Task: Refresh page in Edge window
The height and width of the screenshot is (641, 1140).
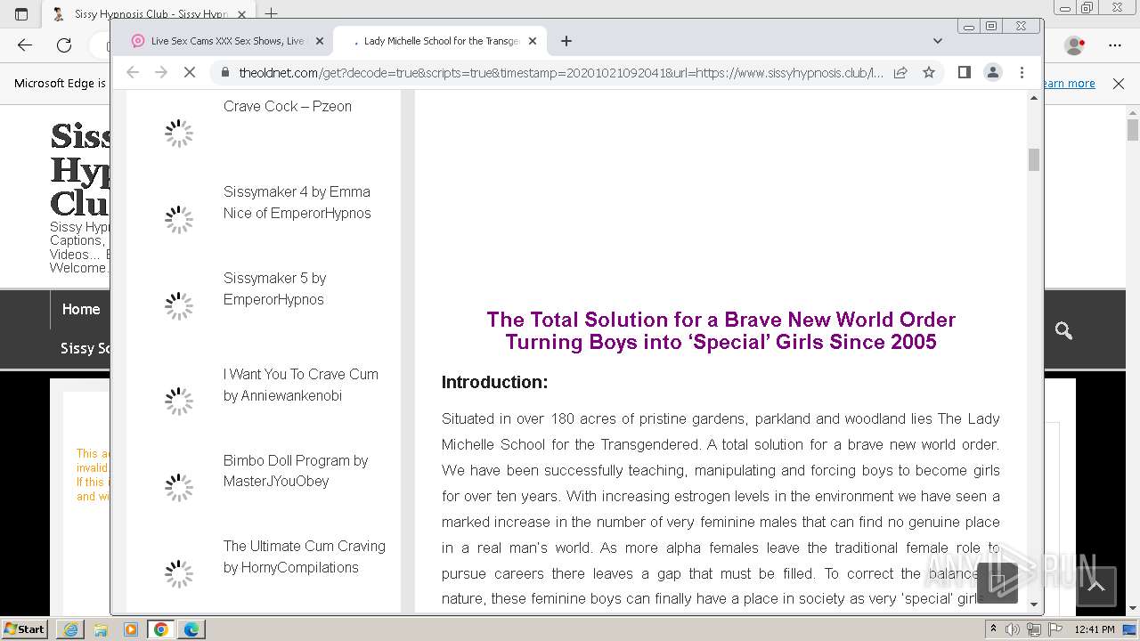Action: [x=64, y=45]
